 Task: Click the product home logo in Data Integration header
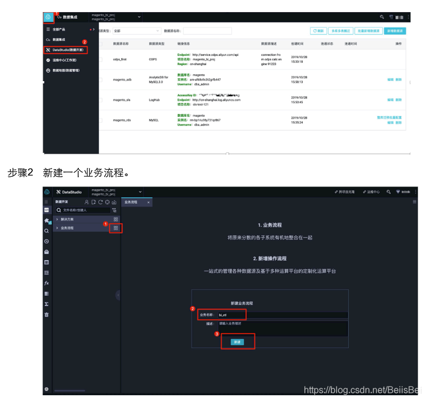[48, 17]
